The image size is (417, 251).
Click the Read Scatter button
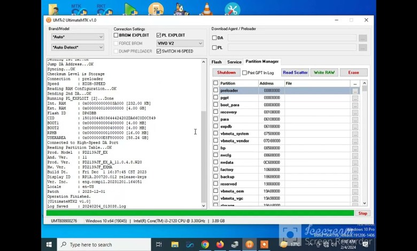(x=295, y=73)
